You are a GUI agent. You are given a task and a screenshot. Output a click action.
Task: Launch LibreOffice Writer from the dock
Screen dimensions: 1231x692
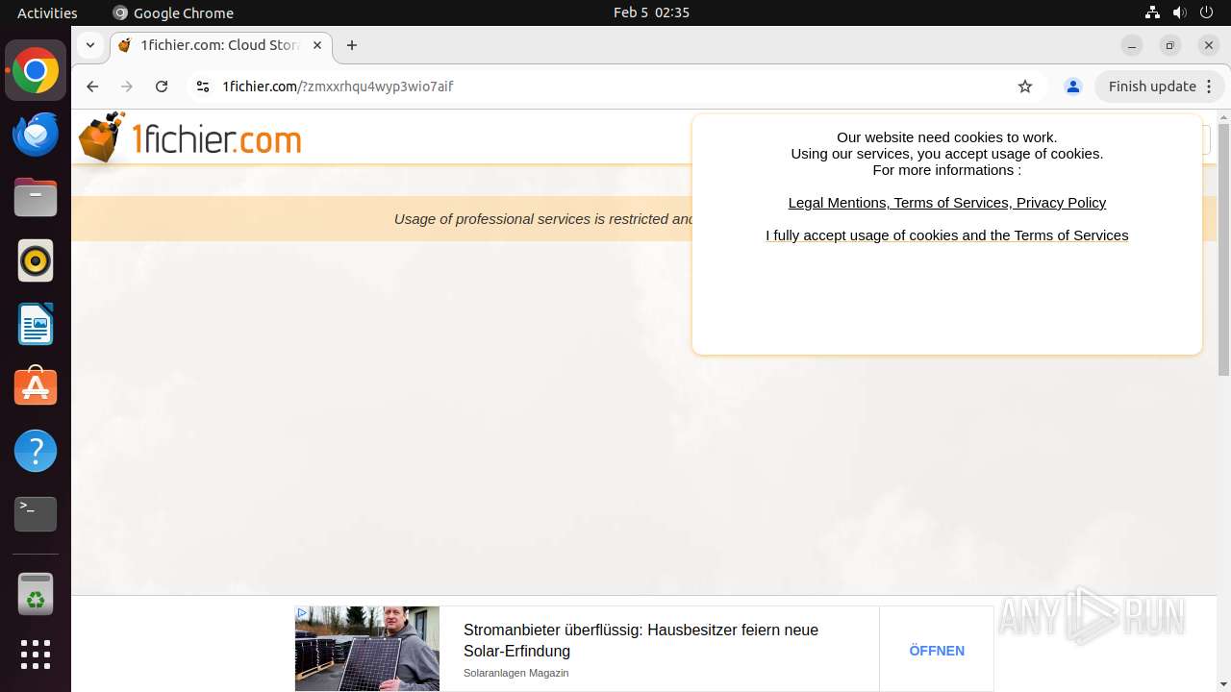pyautogui.click(x=36, y=325)
